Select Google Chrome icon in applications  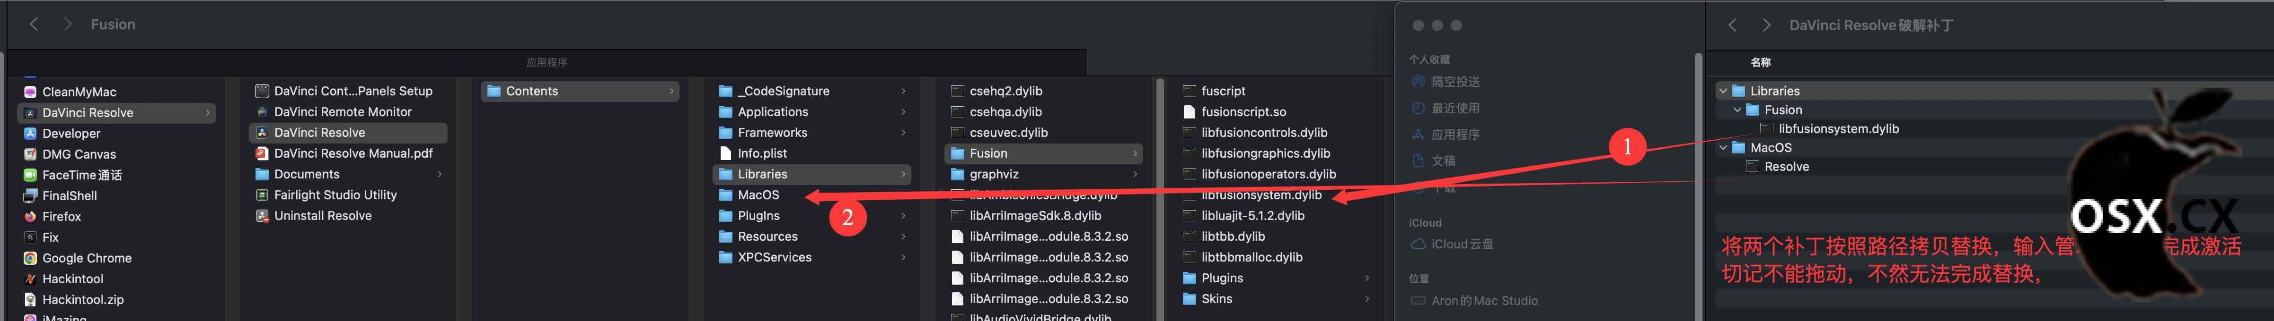coord(30,257)
